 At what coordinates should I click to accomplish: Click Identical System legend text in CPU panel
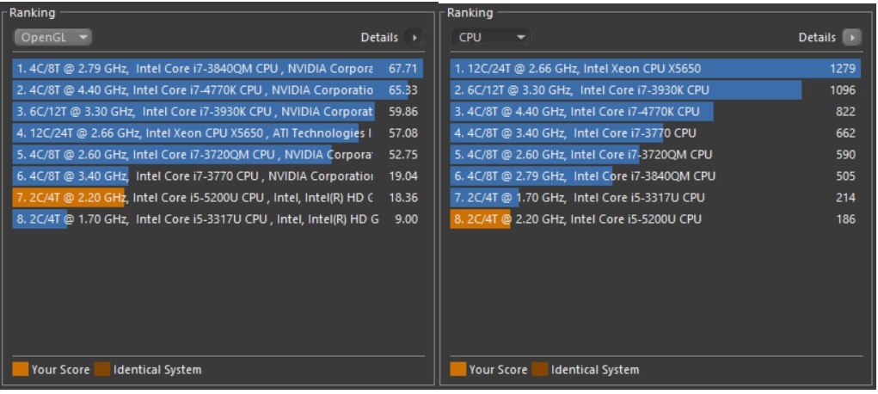point(595,370)
